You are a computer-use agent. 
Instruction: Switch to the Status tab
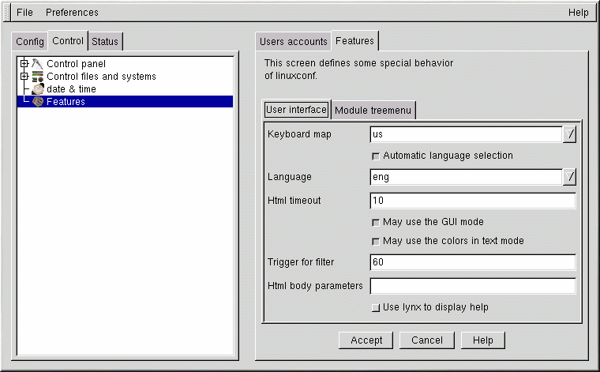coord(105,41)
